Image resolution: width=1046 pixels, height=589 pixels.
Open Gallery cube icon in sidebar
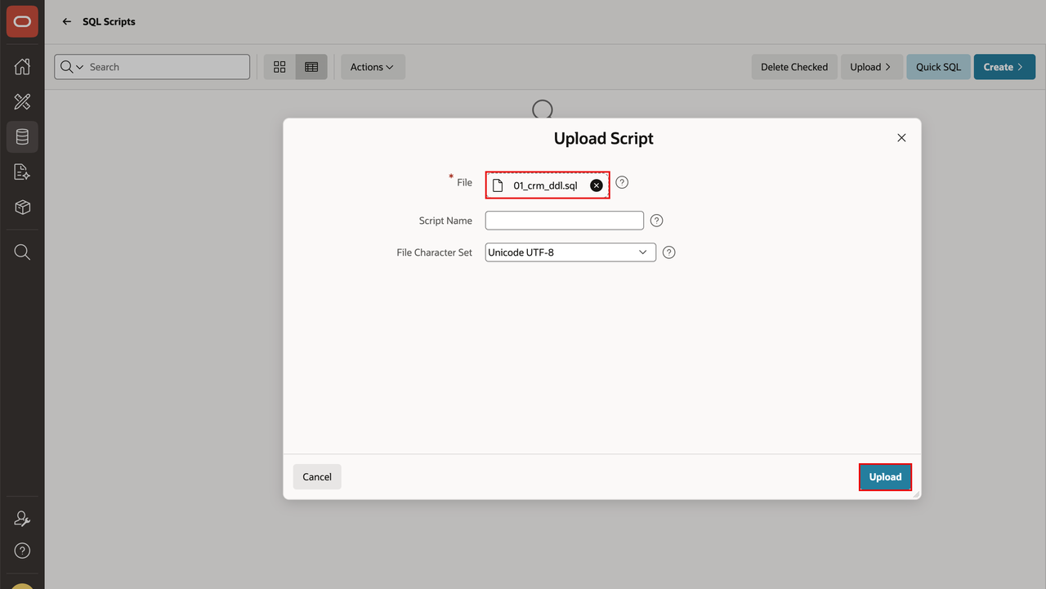(22, 207)
